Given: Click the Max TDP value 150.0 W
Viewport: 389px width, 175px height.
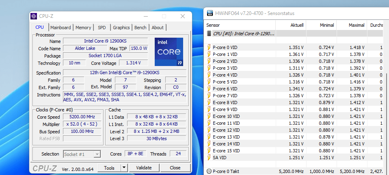Looking at the screenshot, I should [x=139, y=48].
